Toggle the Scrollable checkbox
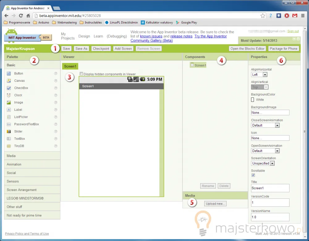Viewport: 309px width, 241px height. coord(253,175)
